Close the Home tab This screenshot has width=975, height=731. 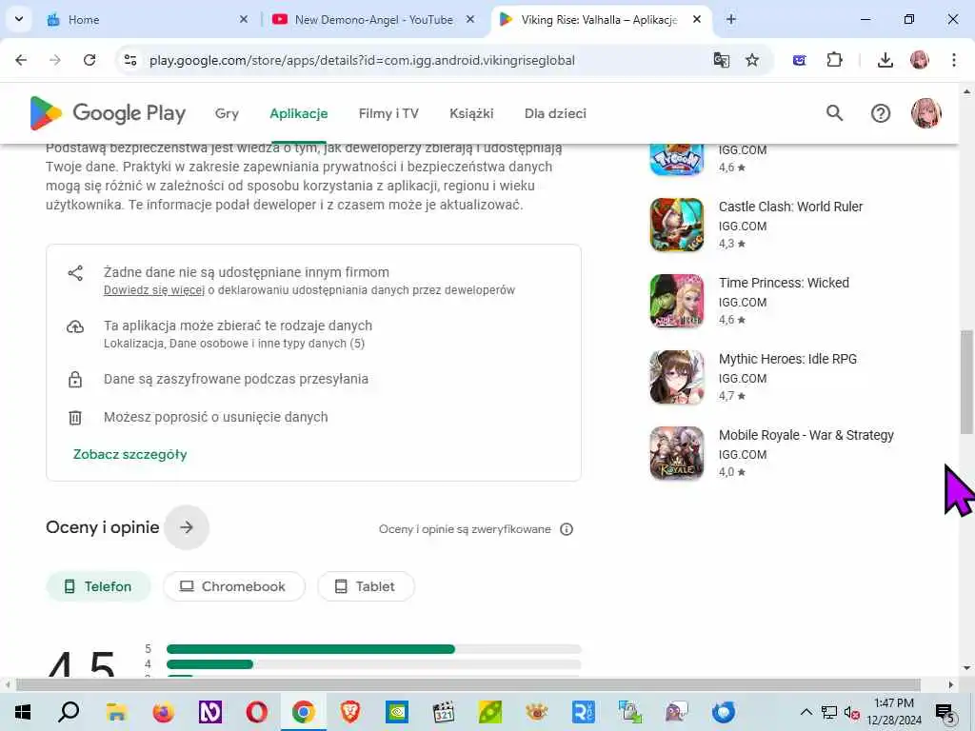pos(244,19)
